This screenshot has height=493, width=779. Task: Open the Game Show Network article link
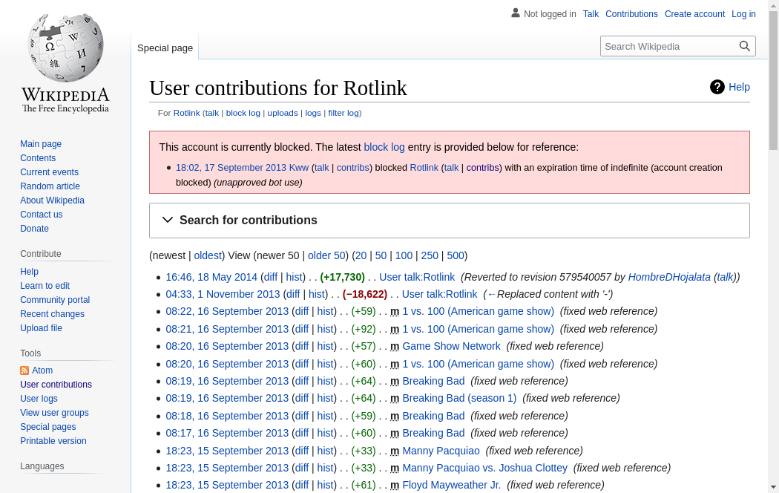[451, 346]
